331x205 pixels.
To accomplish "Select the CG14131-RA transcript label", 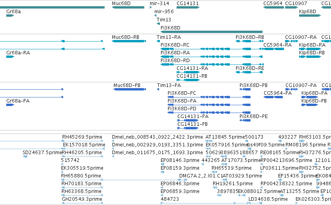I will [x=192, y=68].
